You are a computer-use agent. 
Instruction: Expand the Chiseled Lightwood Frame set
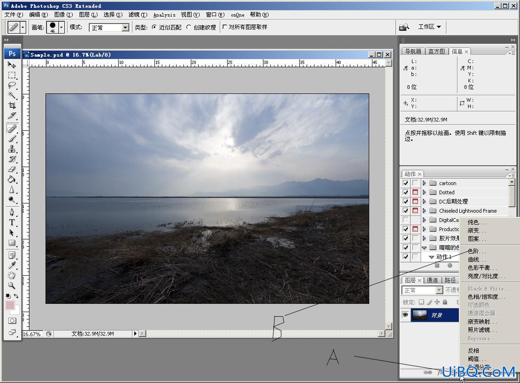coord(424,210)
